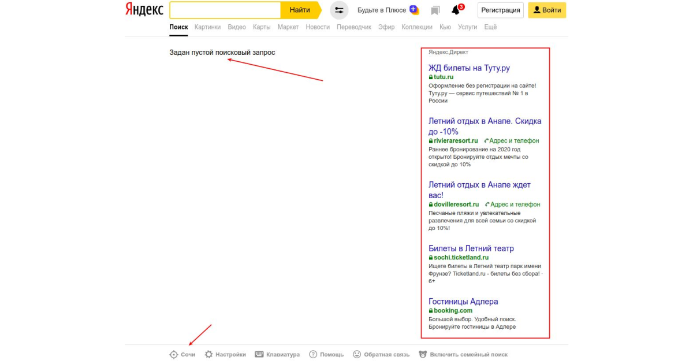Screen dimensions: 693x364
Task: Click the Настройки gear icon
Action: click(x=209, y=354)
